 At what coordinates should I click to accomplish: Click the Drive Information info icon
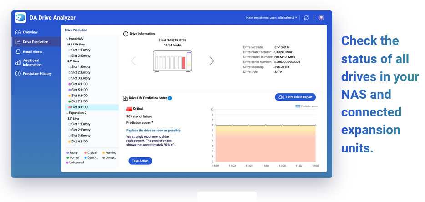click(126, 34)
